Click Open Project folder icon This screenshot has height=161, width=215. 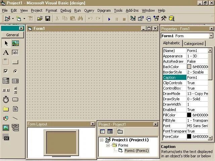coord(40,18)
